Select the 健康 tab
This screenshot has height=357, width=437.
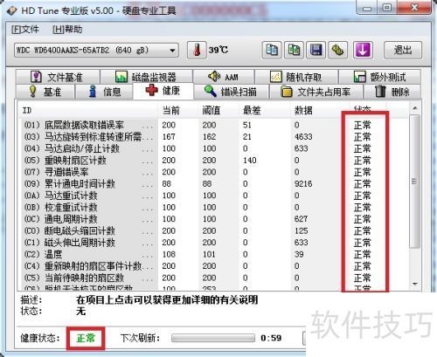163,91
